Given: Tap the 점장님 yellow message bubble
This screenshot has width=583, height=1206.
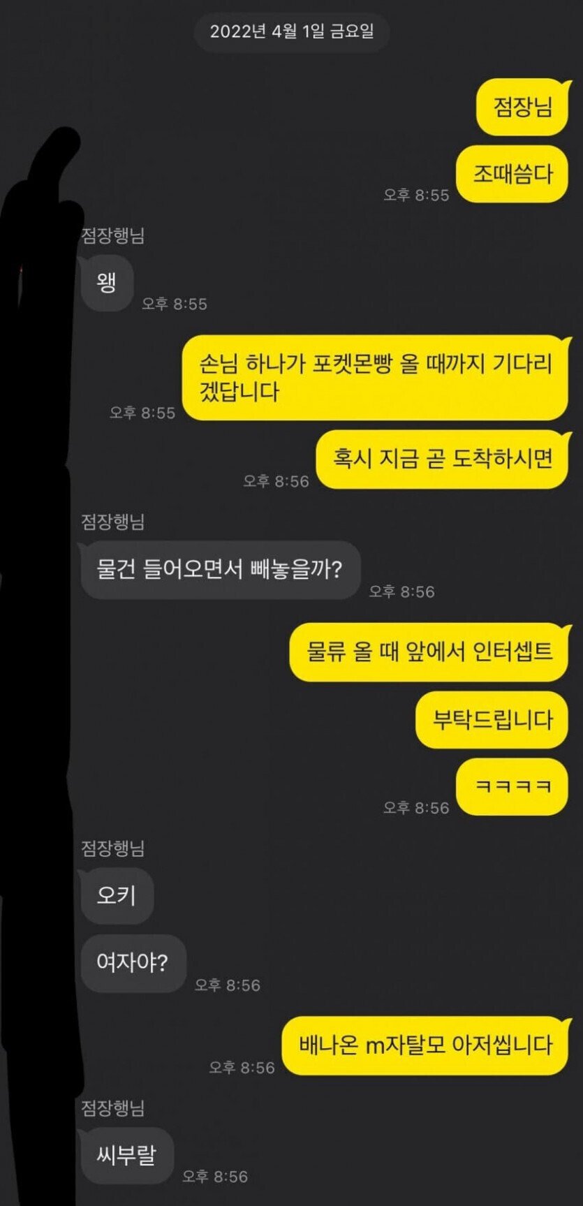Looking at the screenshot, I should (522, 107).
